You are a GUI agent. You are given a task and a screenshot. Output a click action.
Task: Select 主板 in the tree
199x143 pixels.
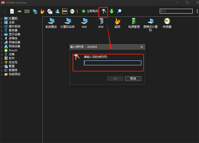pos(12,23)
